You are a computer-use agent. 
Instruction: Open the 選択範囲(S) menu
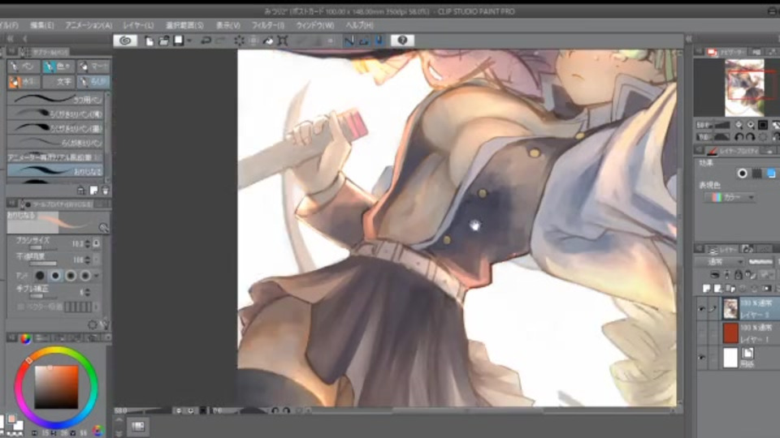coord(184,25)
